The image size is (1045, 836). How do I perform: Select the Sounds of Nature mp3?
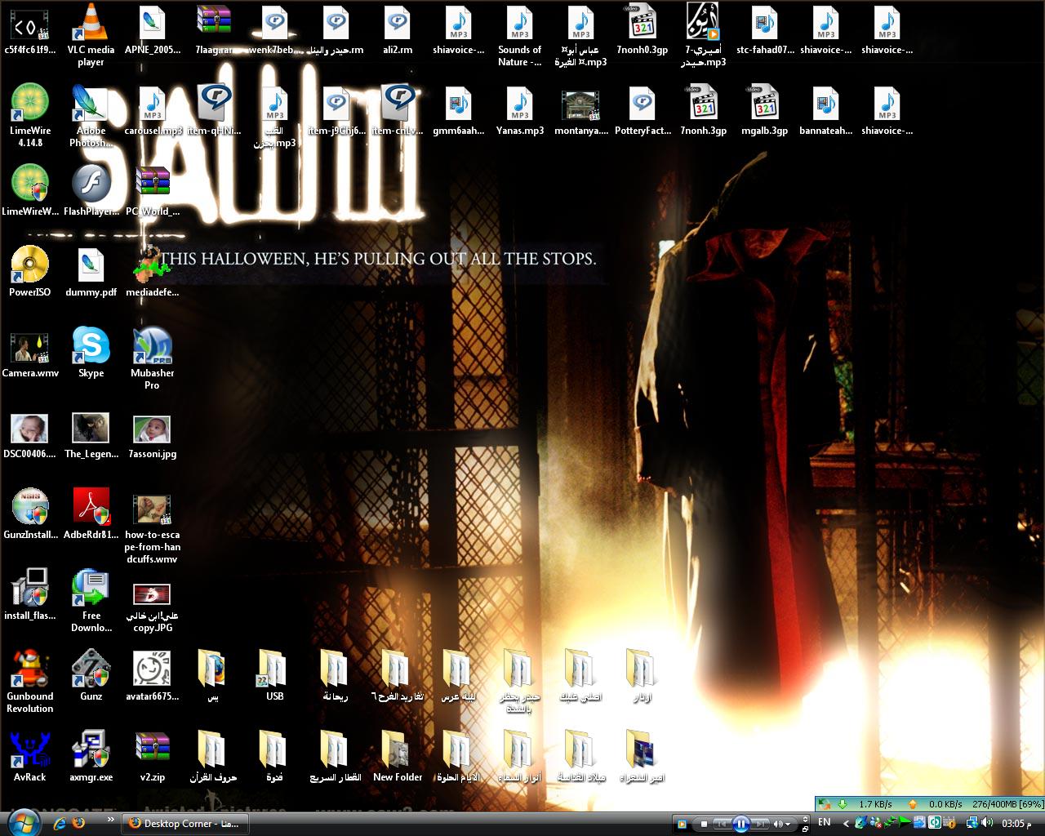(x=519, y=37)
